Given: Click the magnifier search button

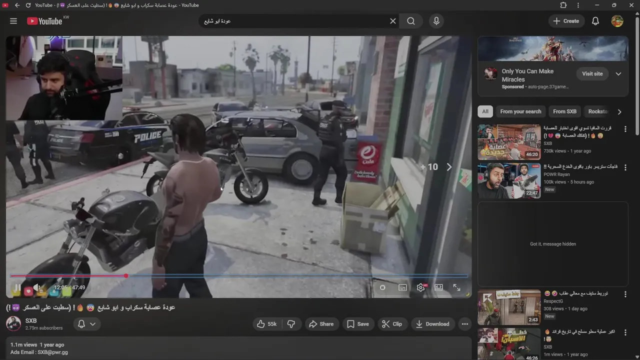Looking at the screenshot, I should coord(411,21).
